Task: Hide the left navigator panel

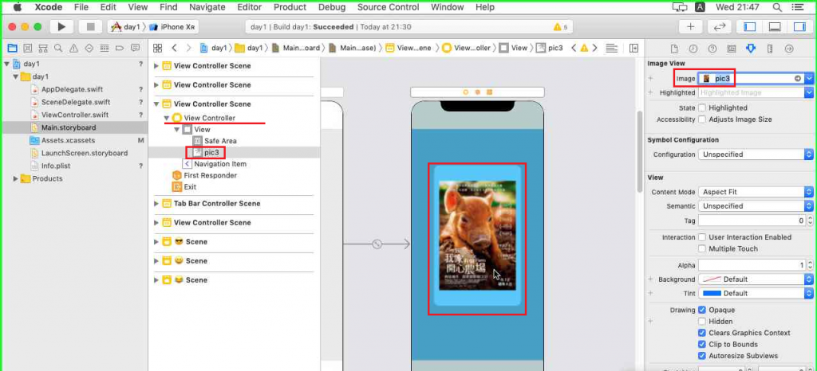Action: pyautogui.click(x=749, y=26)
